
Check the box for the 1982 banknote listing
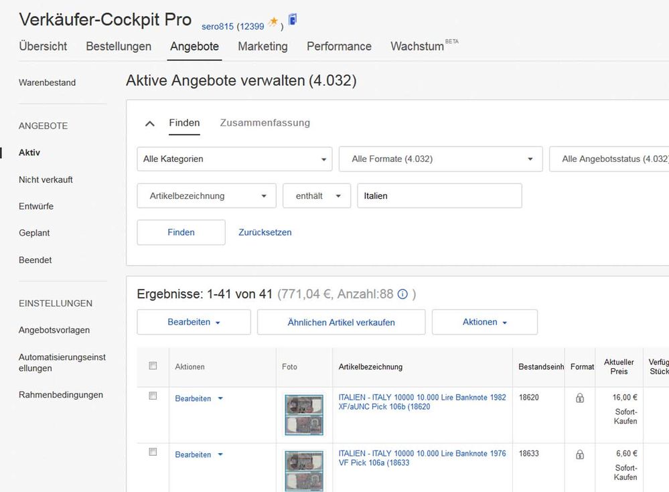pyautogui.click(x=153, y=396)
